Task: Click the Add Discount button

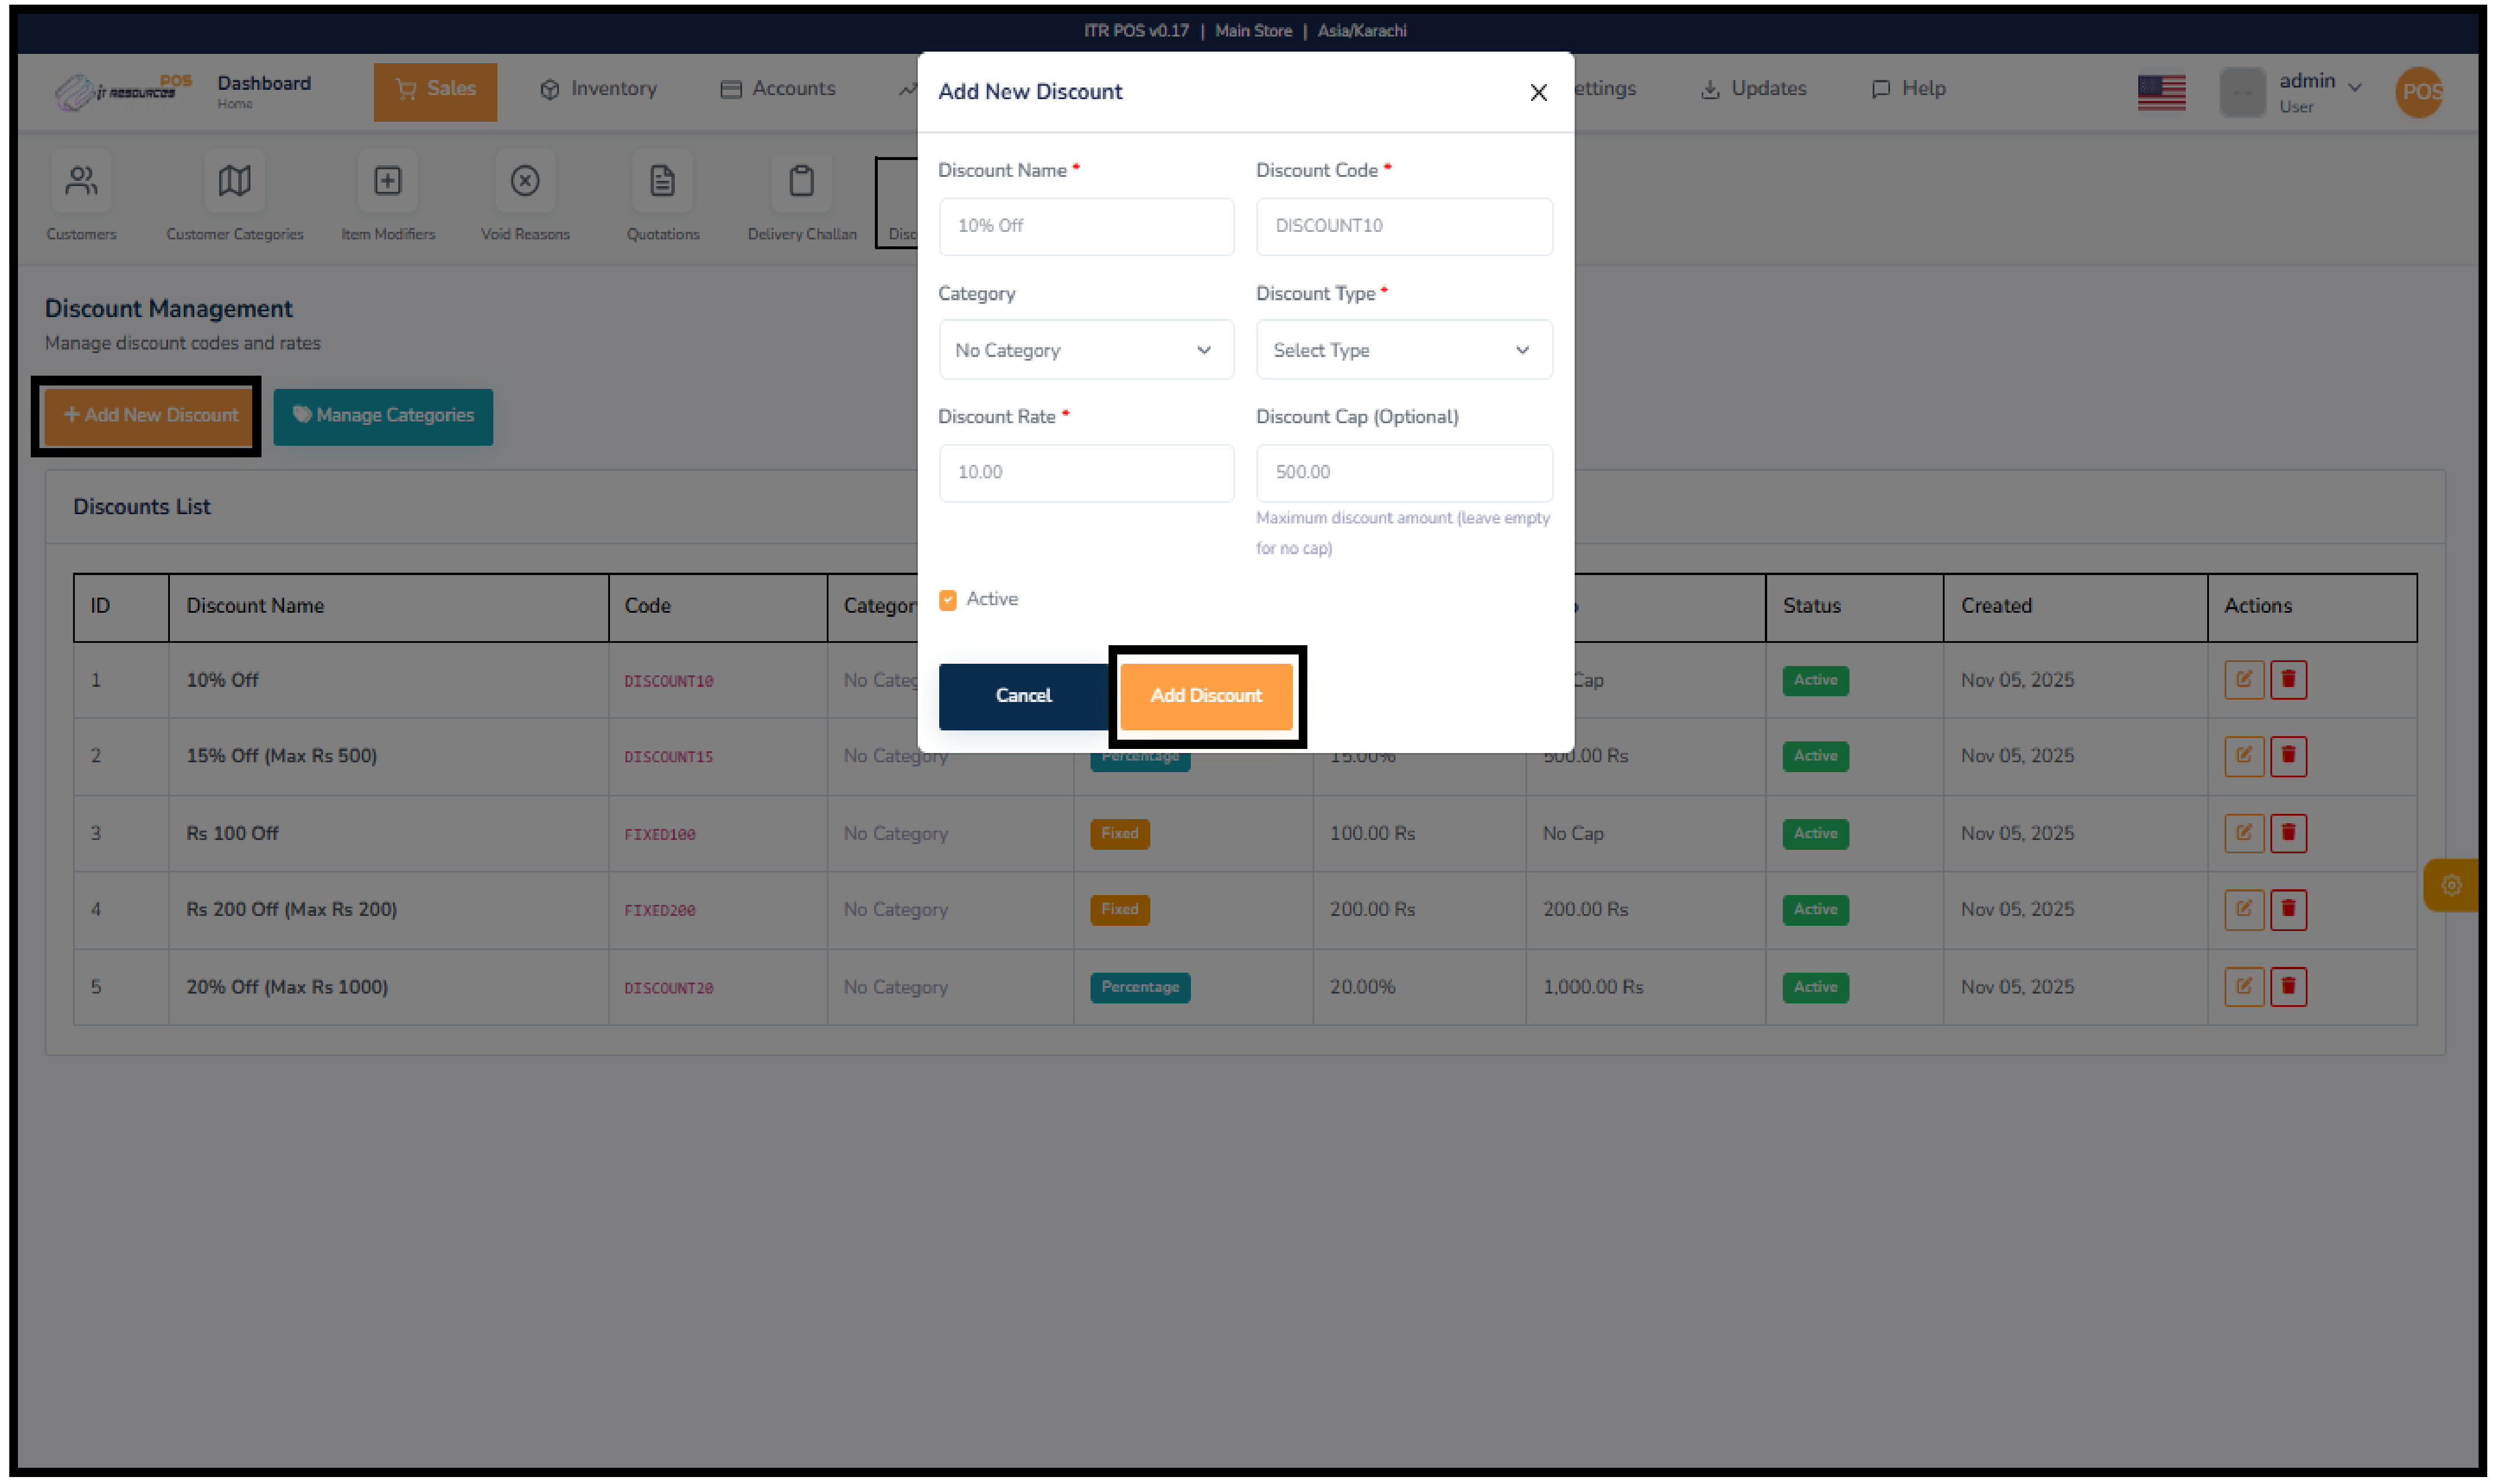Action: 1206,696
